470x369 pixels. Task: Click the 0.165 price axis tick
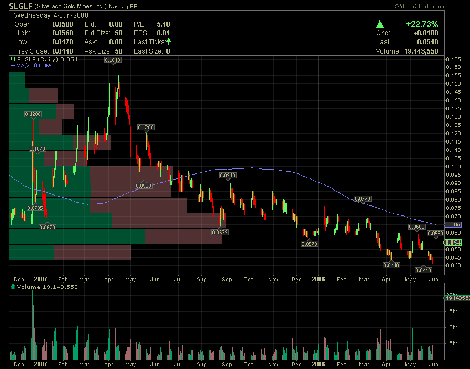(x=453, y=59)
